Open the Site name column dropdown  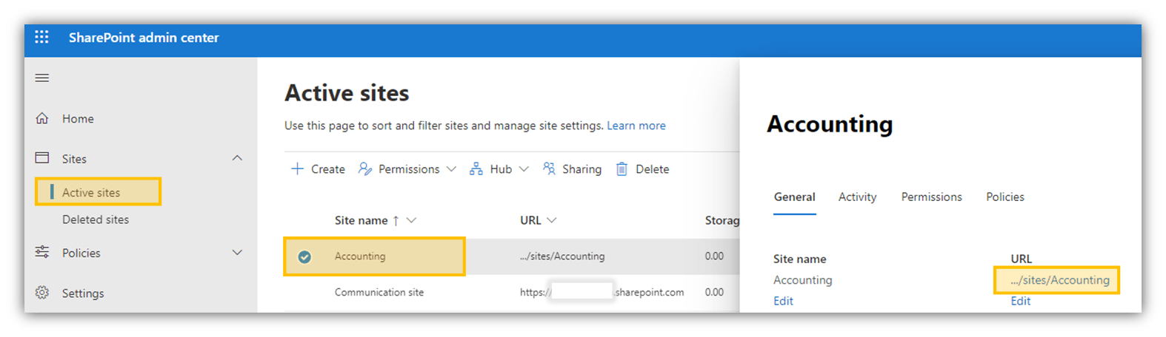pyautogui.click(x=412, y=220)
